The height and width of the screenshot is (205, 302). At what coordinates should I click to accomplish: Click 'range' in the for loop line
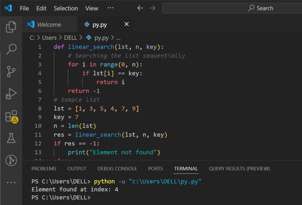pyautogui.click(x=109, y=65)
